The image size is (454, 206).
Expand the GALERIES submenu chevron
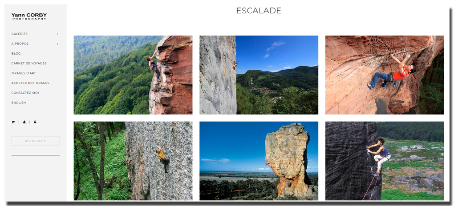point(57,34)
